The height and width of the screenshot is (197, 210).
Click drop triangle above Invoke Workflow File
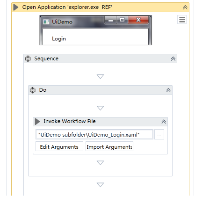(x=100, y=108)
